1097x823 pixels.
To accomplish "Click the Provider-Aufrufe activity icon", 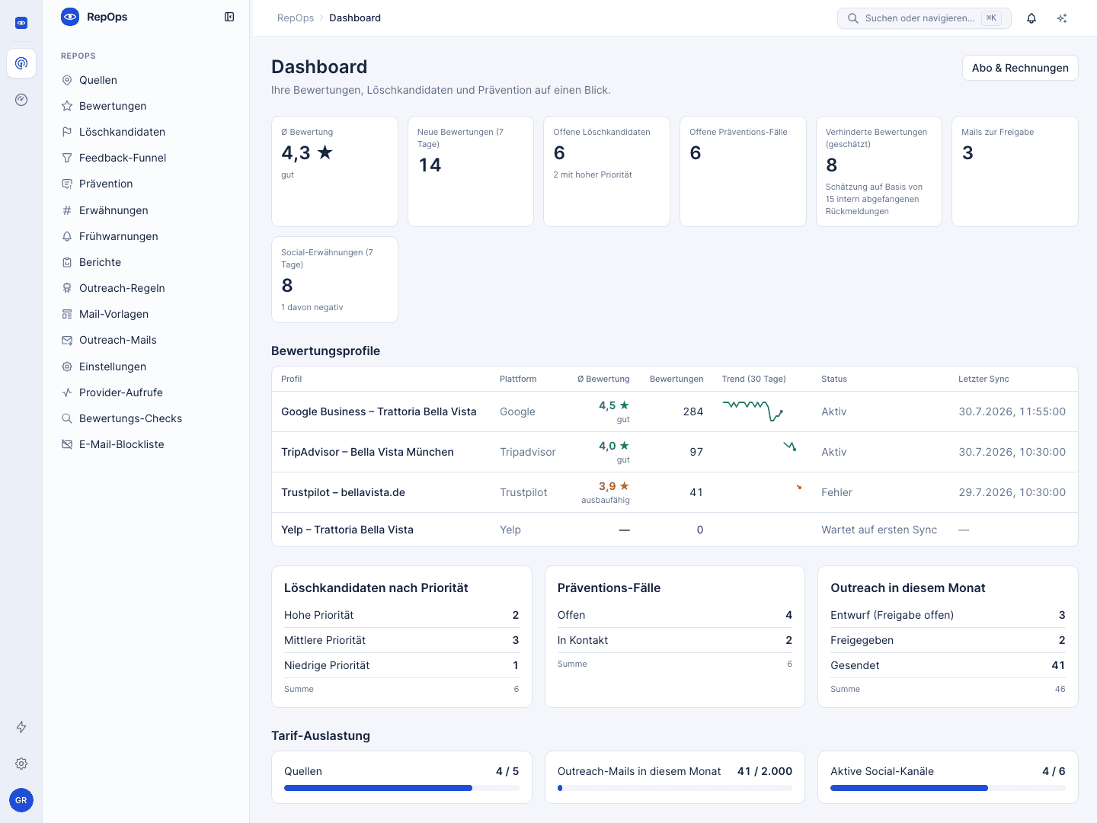I will [x=67, y=392].
